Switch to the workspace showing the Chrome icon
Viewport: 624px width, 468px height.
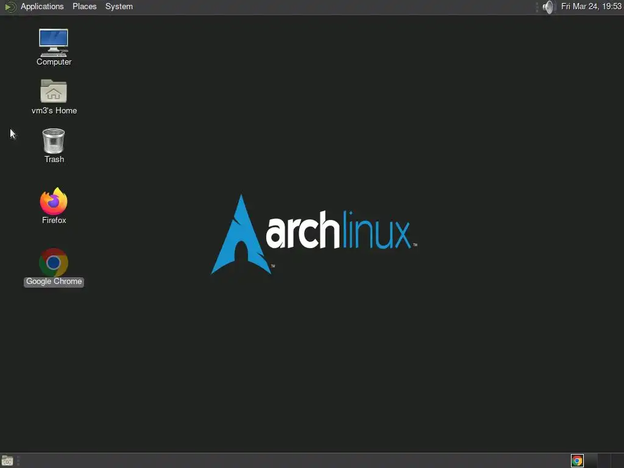click(x=578, y=461)
